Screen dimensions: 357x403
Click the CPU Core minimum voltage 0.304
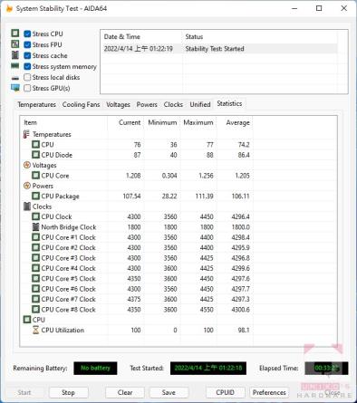click(x=169, y=176)
